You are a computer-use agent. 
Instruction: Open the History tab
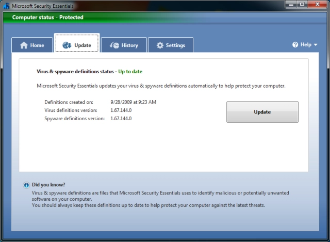point(124,45)
